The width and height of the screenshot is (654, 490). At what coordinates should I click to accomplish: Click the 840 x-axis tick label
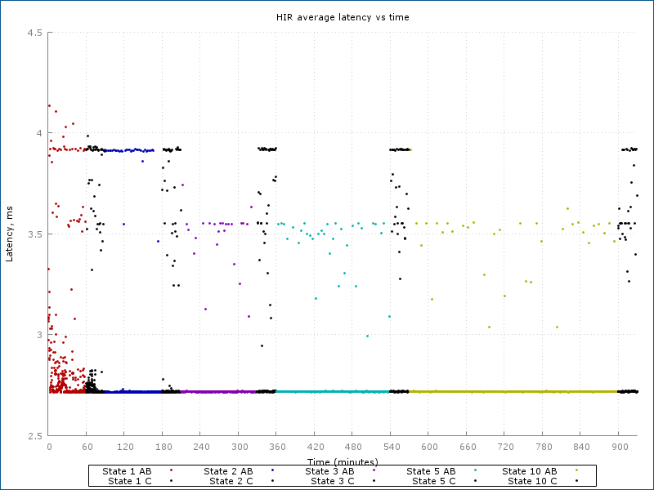(581, 447)
